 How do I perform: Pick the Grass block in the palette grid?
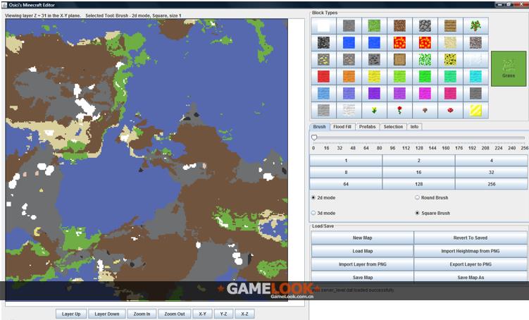pos(374,25)
